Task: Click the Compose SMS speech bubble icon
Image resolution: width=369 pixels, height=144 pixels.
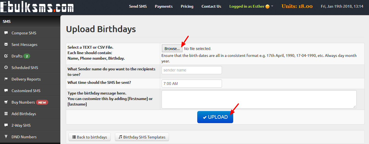Action: pos(6,33)
